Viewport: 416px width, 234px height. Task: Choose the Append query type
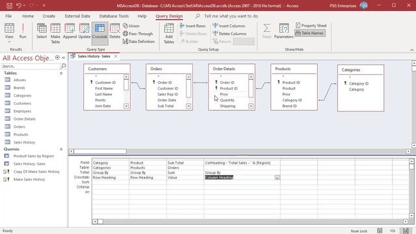[x=70, y=31]
